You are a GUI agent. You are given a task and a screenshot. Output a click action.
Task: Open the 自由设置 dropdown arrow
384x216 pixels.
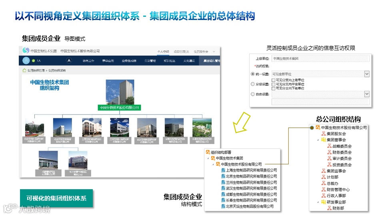tap(367, 94)
